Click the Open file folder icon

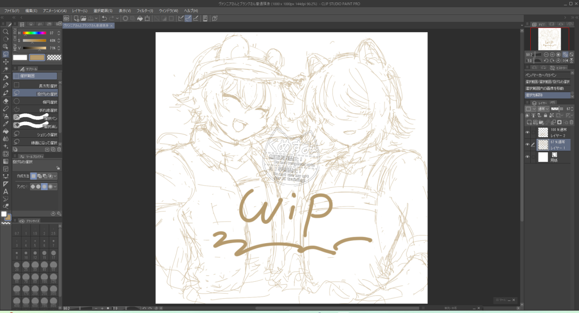click(x=83, y=18)
